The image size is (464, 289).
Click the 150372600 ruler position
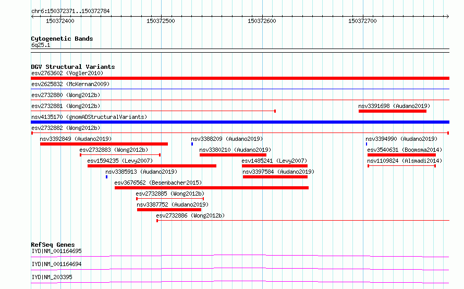[262, 21]
